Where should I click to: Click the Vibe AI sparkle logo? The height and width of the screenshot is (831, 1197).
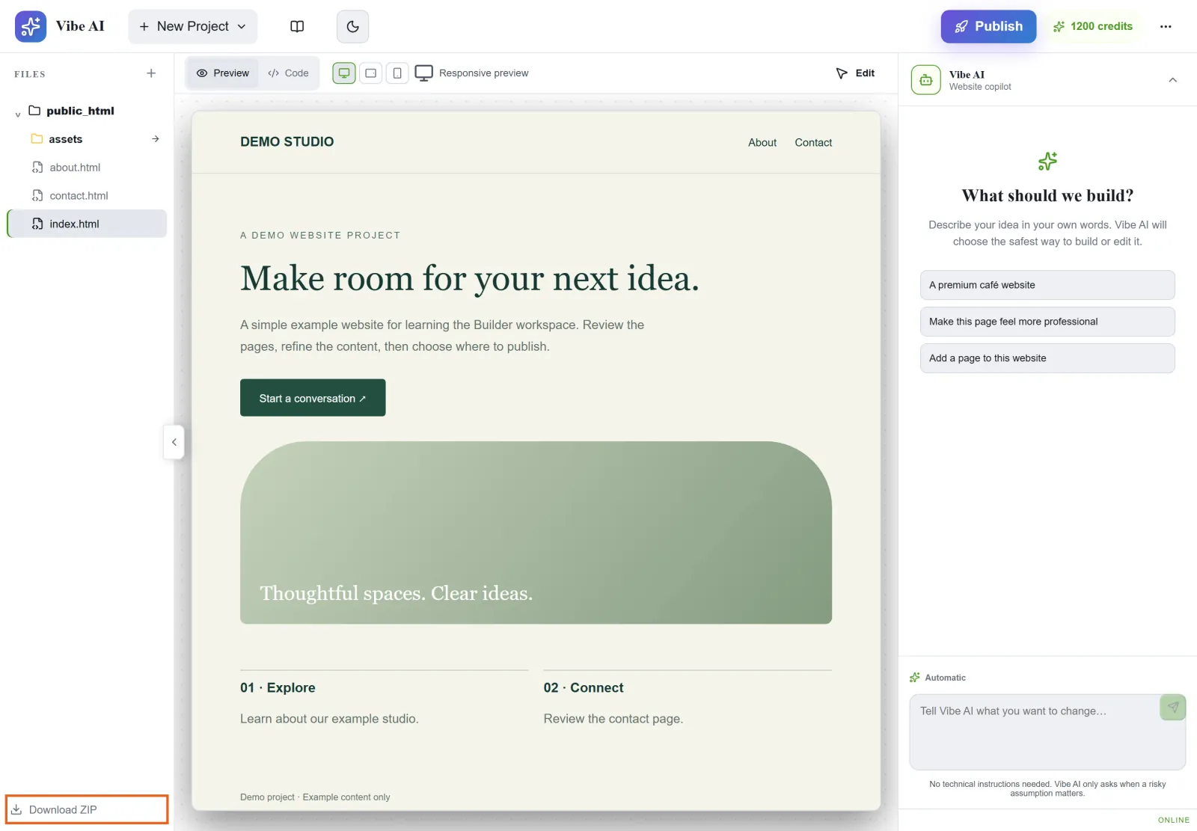31,26
